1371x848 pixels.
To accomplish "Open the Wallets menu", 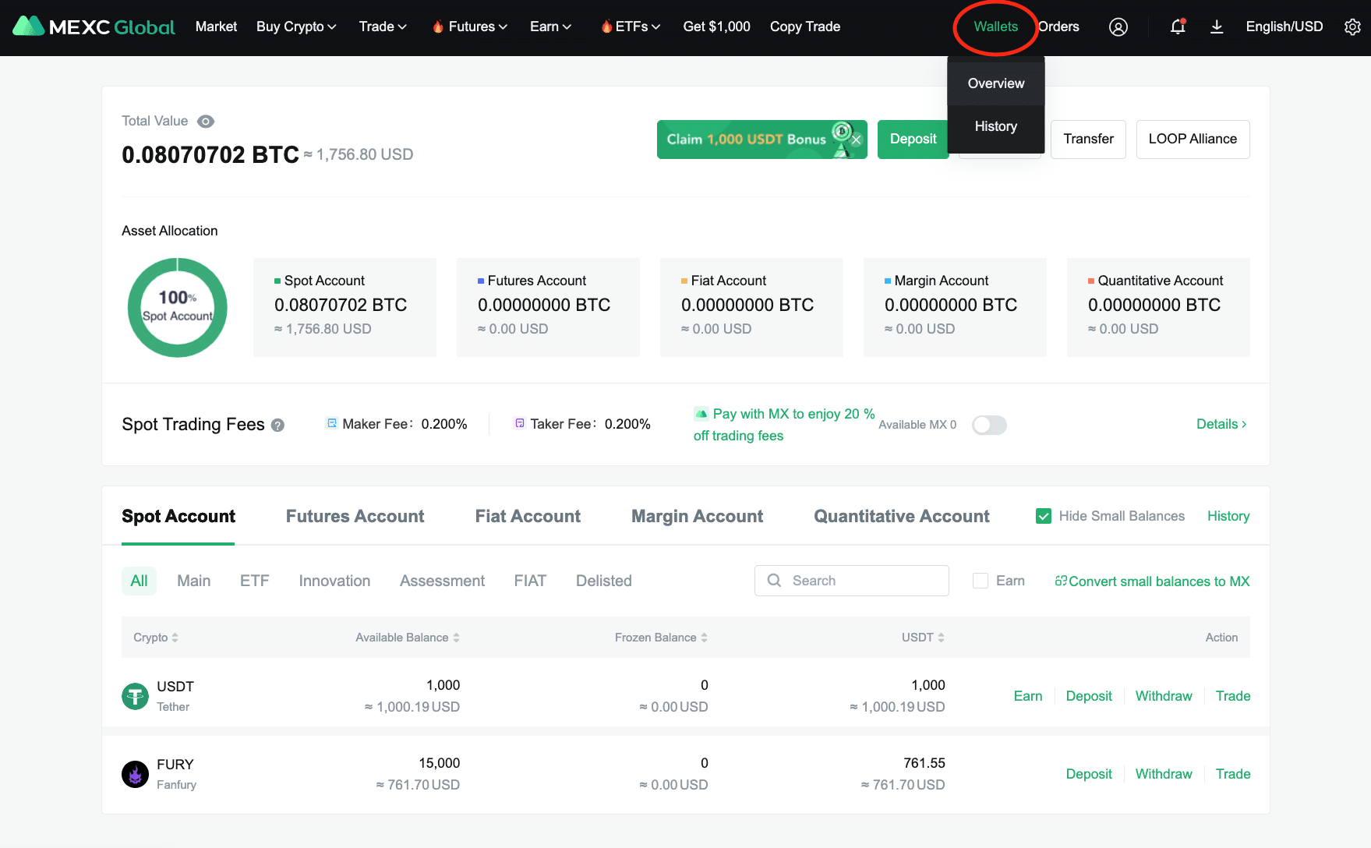I will 995,26.
